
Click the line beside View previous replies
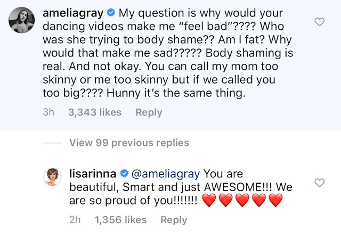point(52,143)
